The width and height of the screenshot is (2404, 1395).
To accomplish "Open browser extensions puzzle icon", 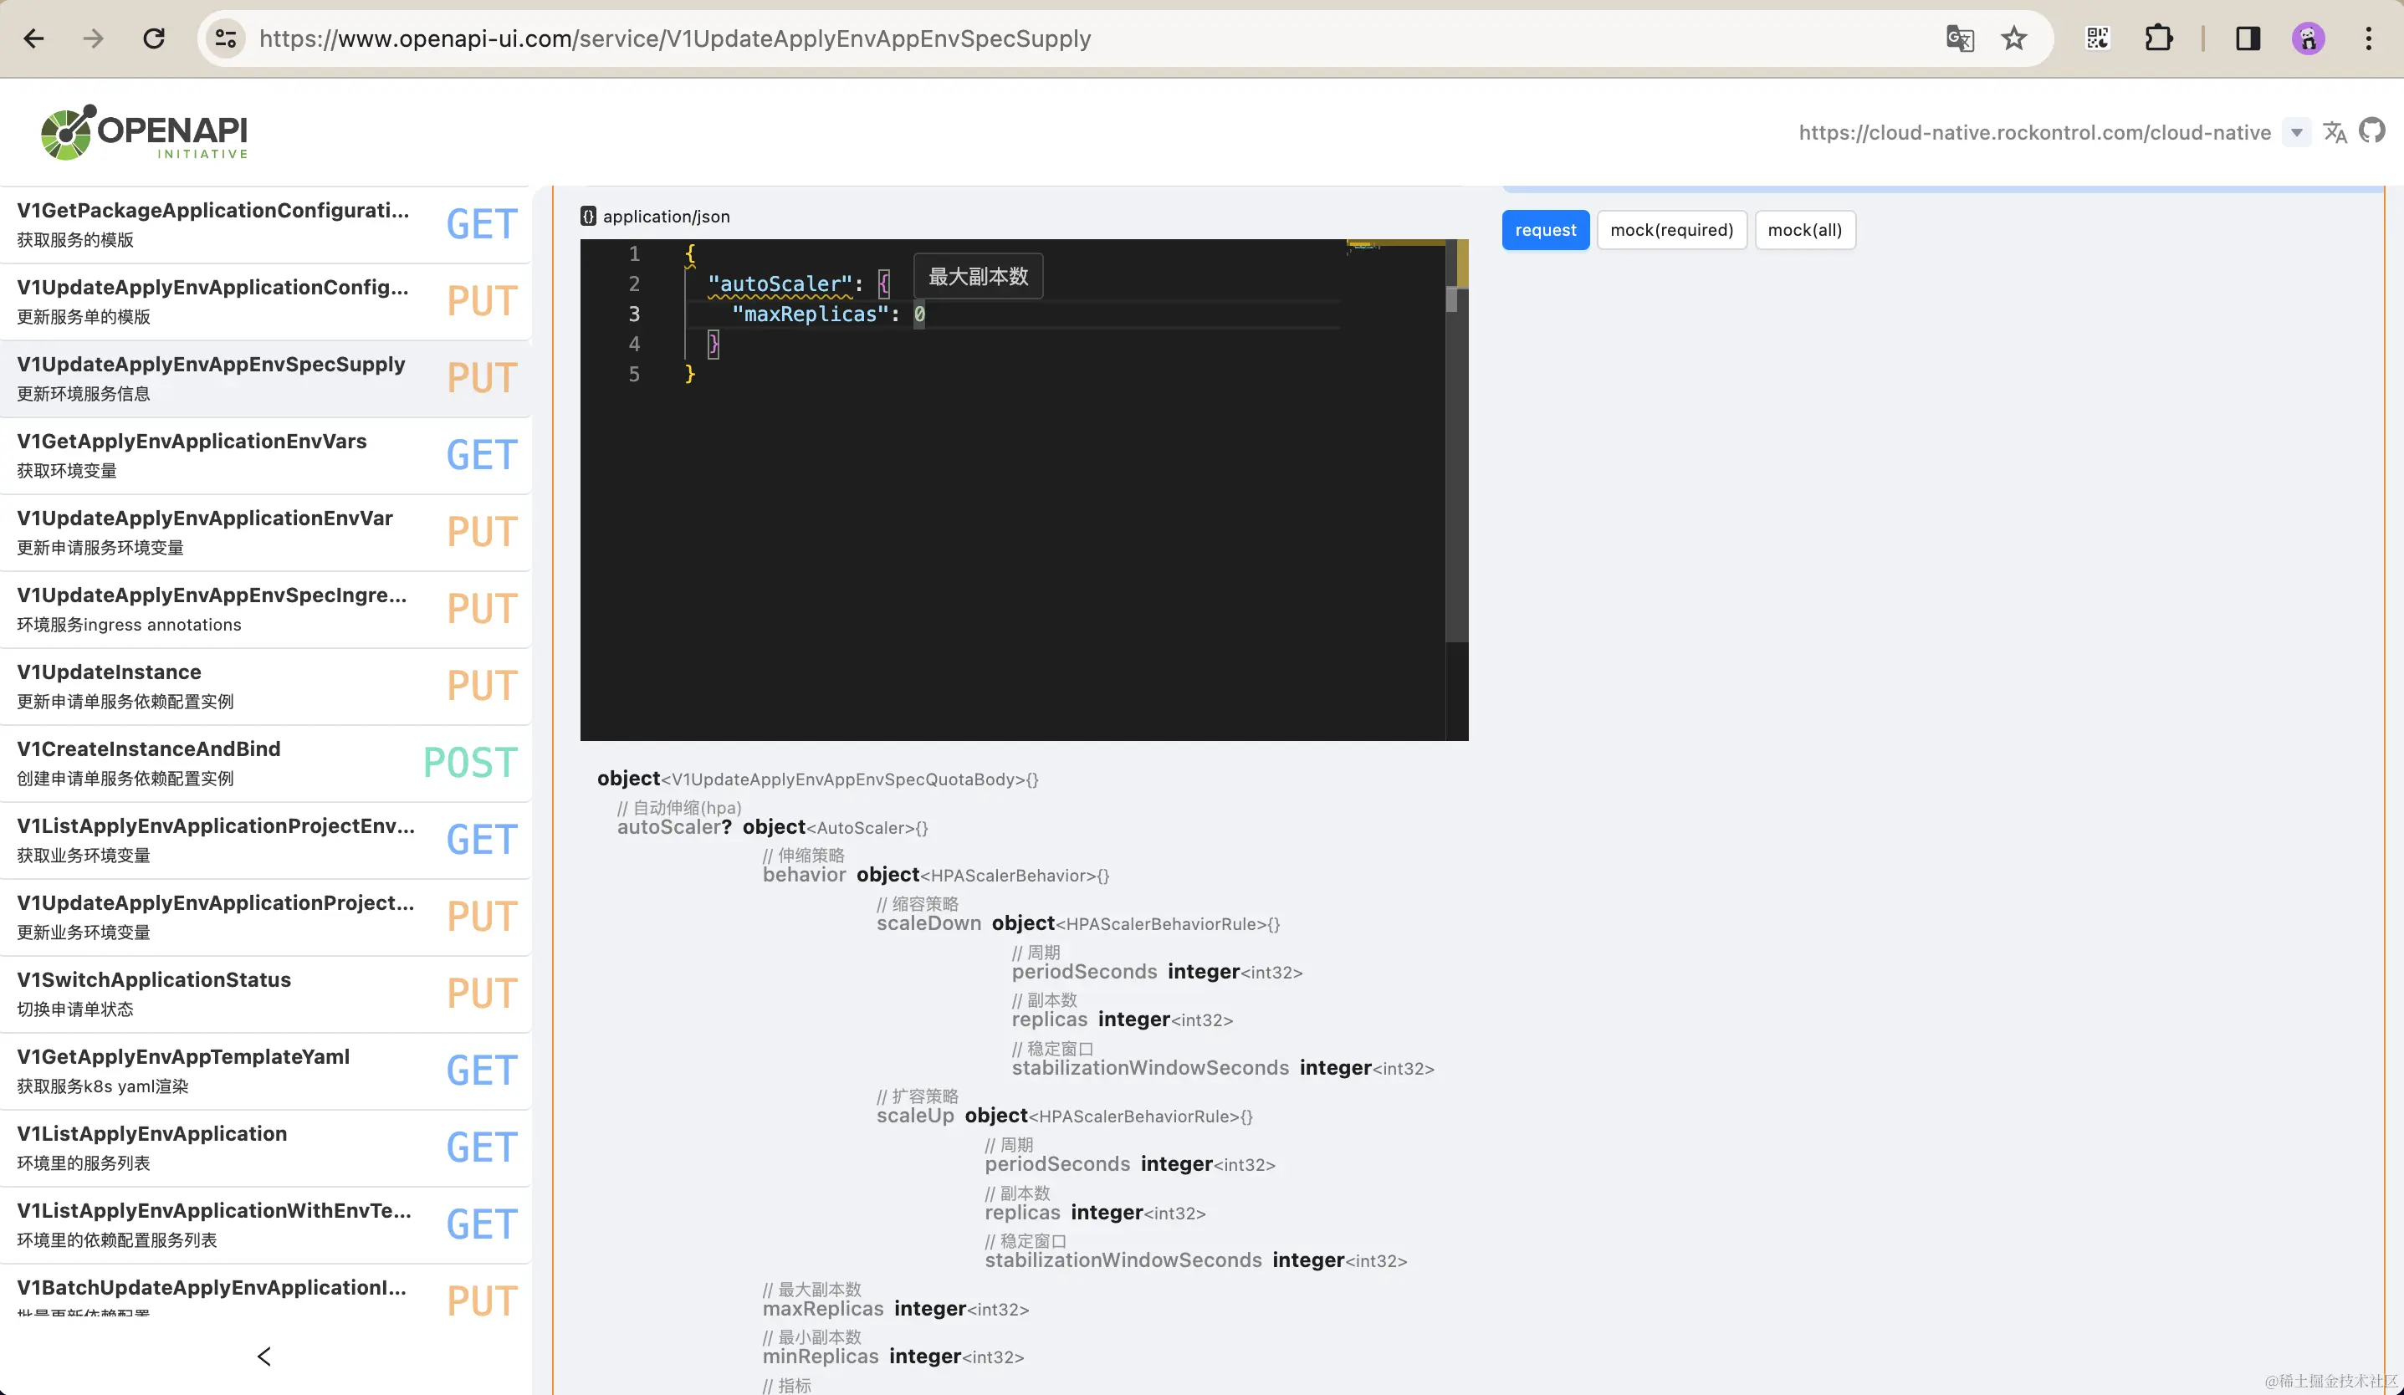I will 2159,38.
